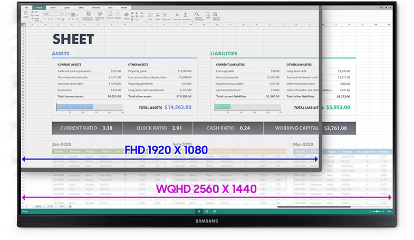Click the Format as Table icon

coord(100,15)
